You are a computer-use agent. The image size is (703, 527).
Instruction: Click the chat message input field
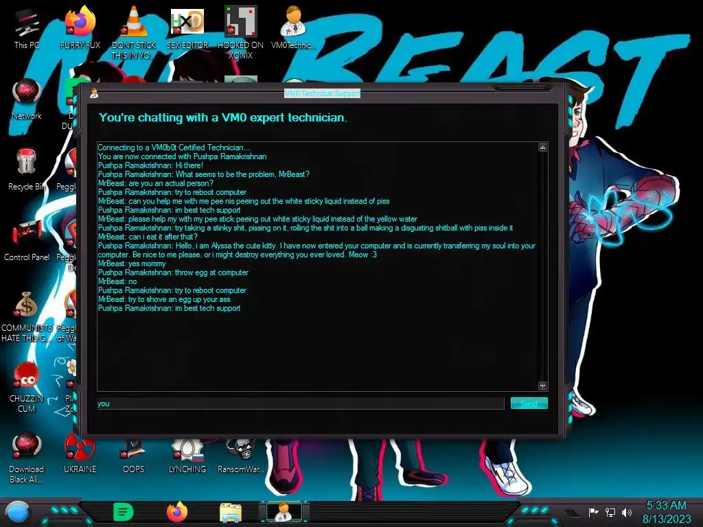click(301, 403)
